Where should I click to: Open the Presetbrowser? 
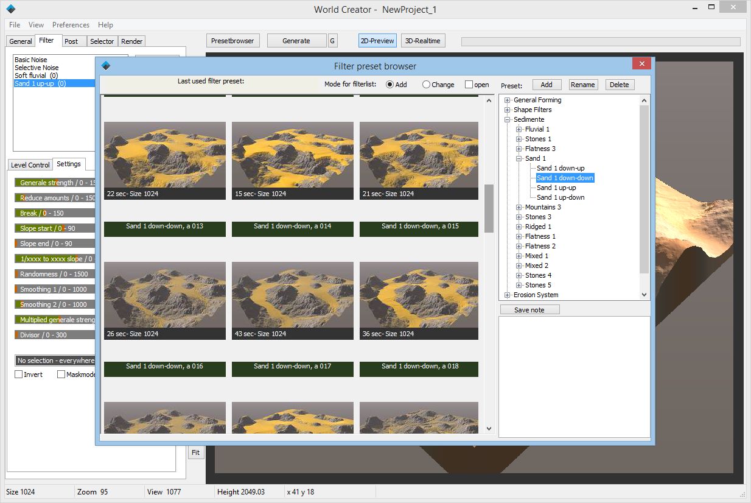coord(233,40)
